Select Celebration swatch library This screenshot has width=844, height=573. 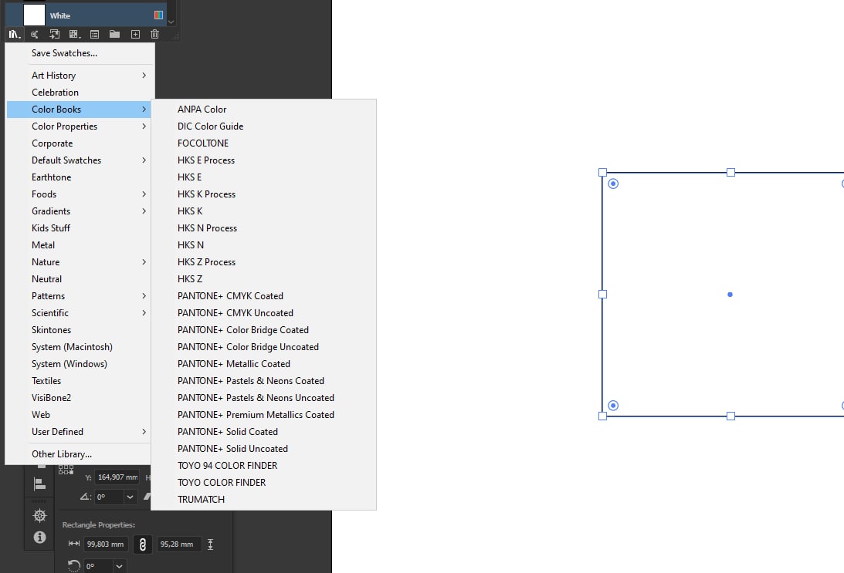coord(79,93)
